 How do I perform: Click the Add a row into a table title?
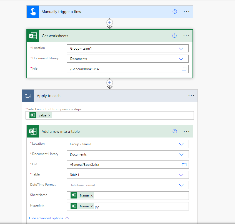coord(61,131)
